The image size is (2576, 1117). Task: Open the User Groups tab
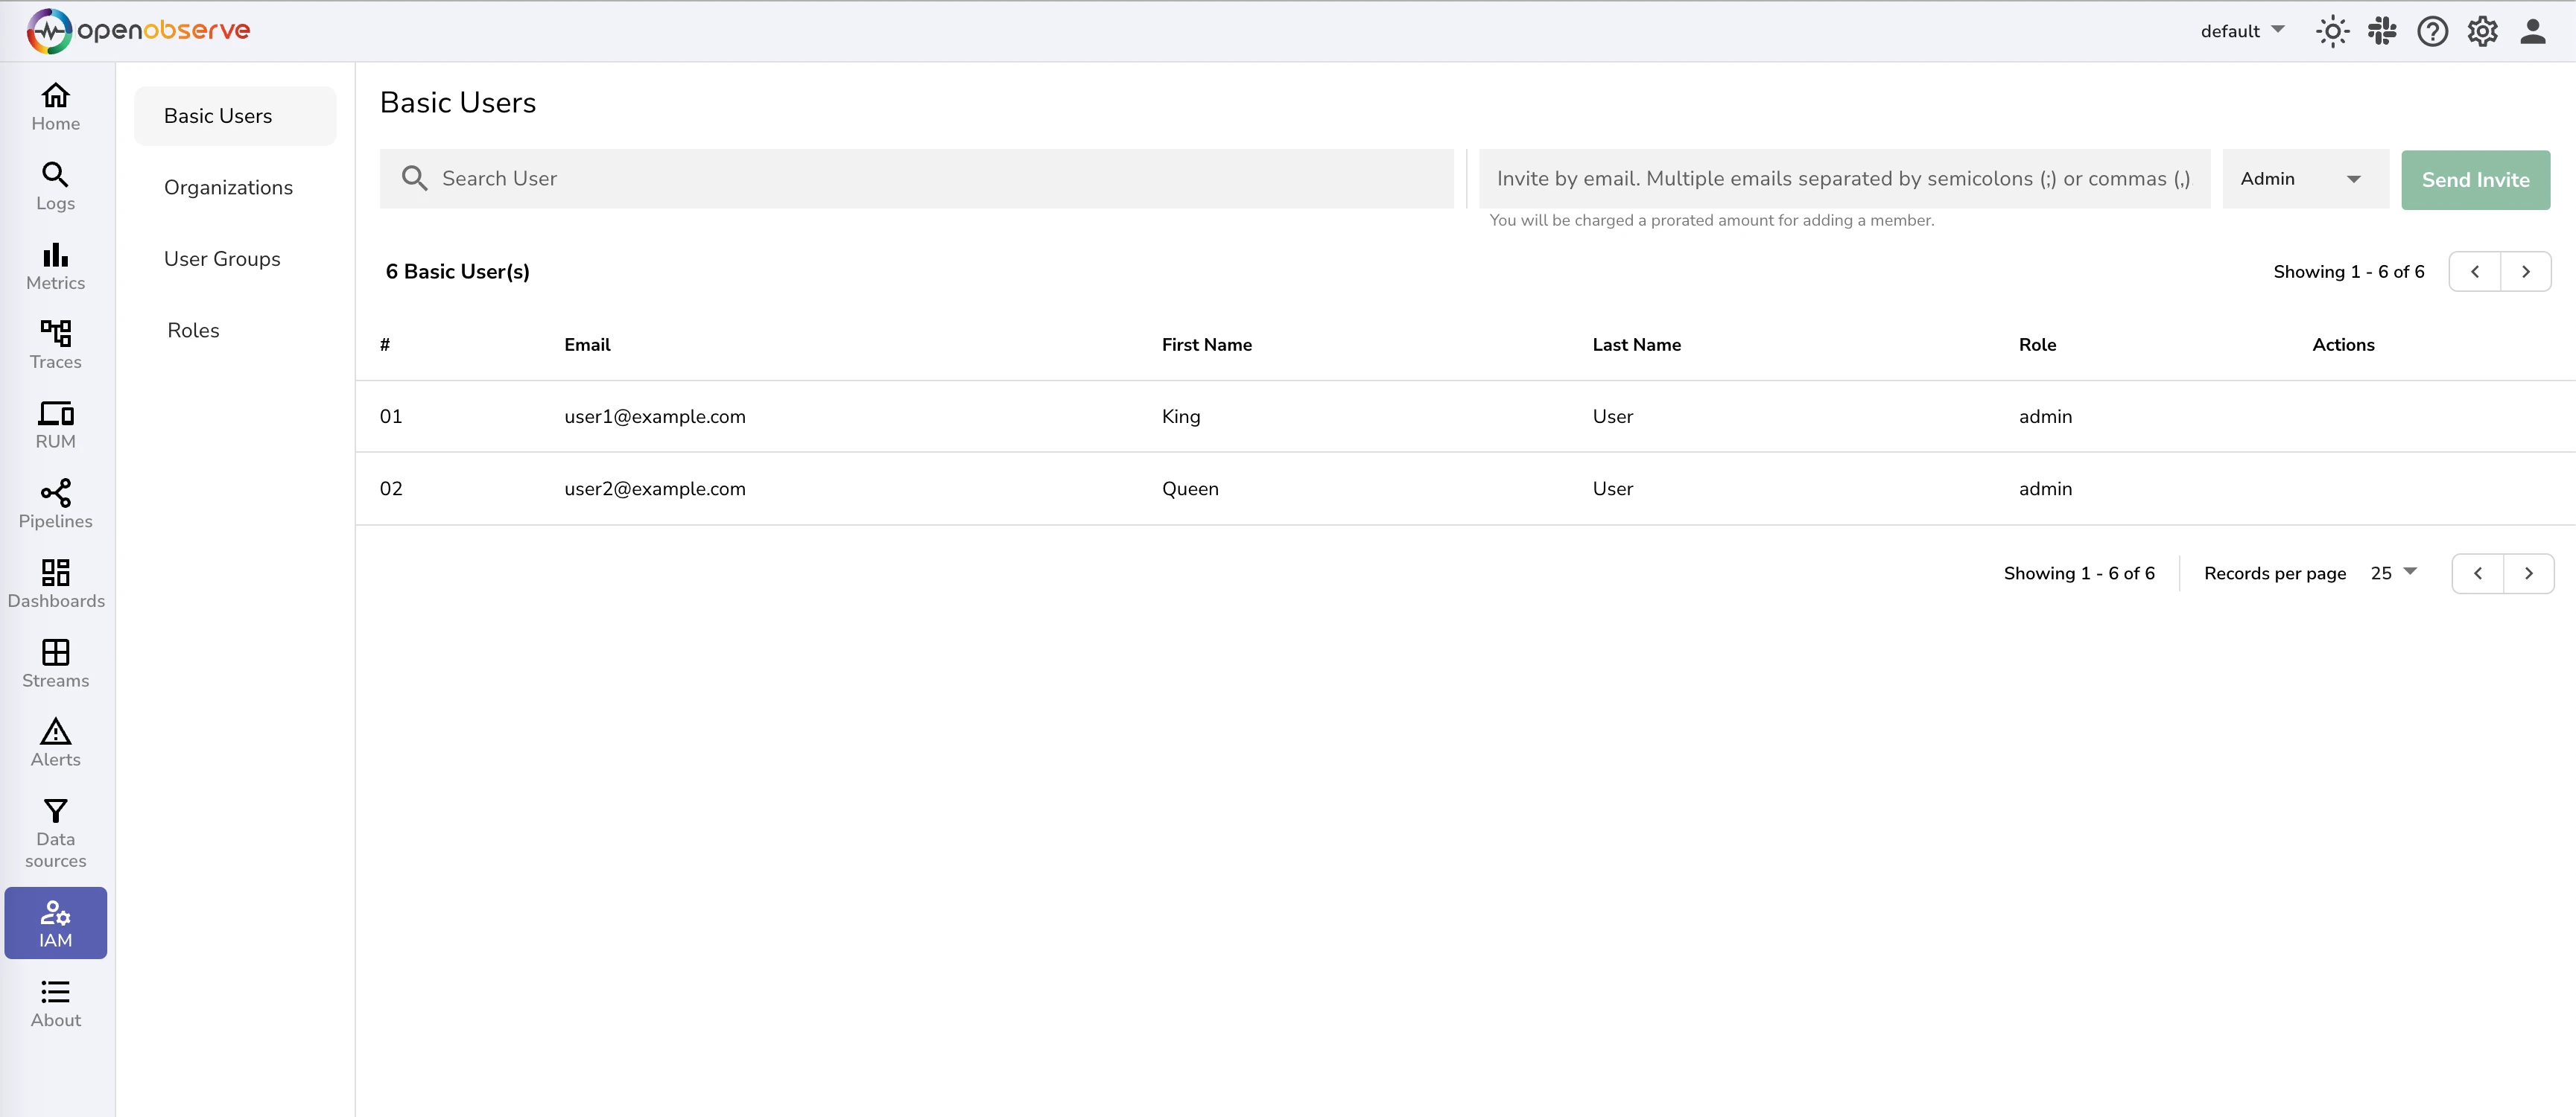pos(222,258)
